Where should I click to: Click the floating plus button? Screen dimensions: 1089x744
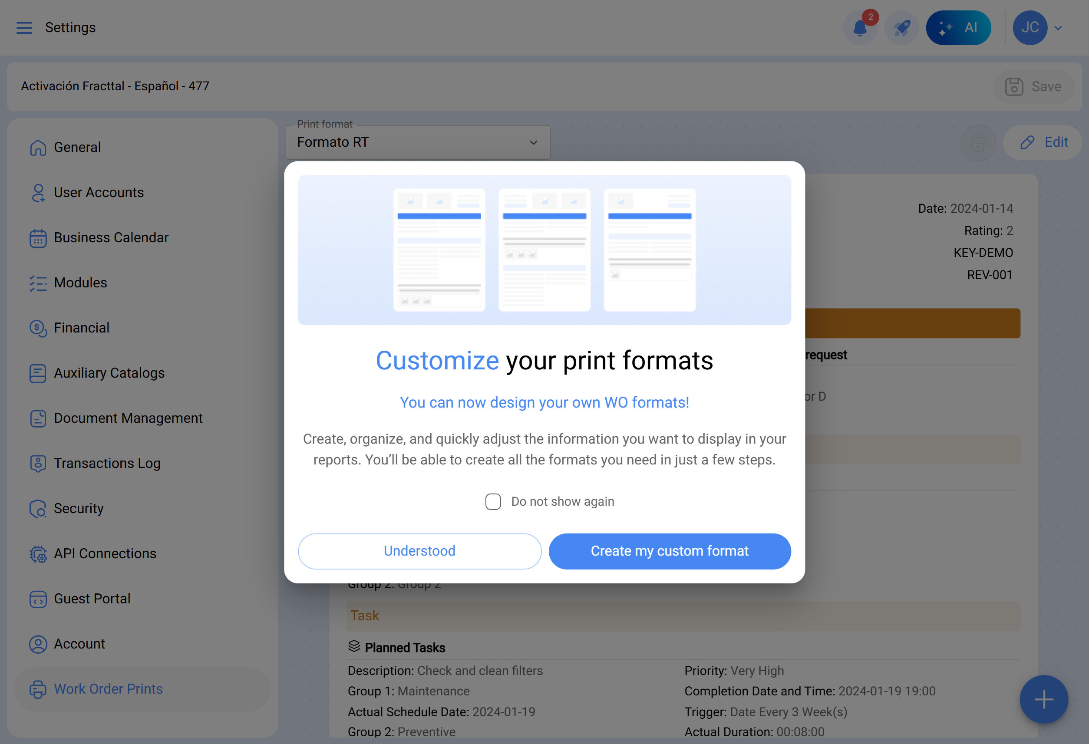click(1043, 699)
